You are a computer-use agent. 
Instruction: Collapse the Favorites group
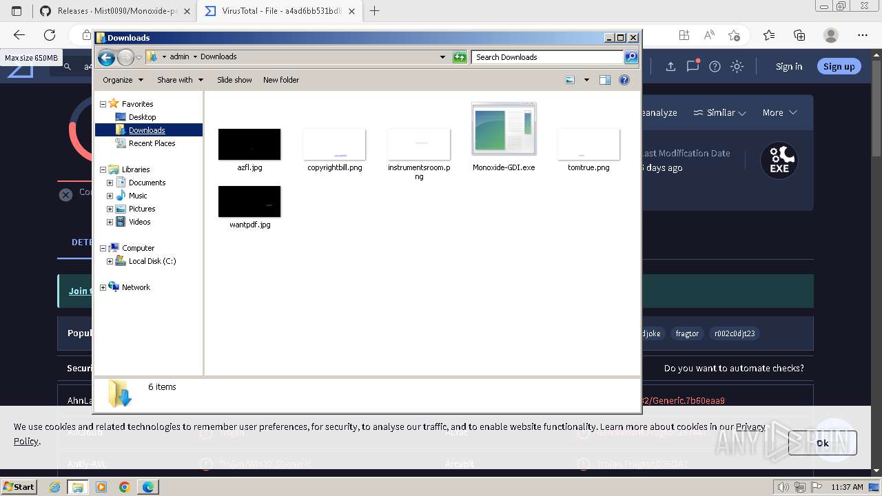coord(103,104)
